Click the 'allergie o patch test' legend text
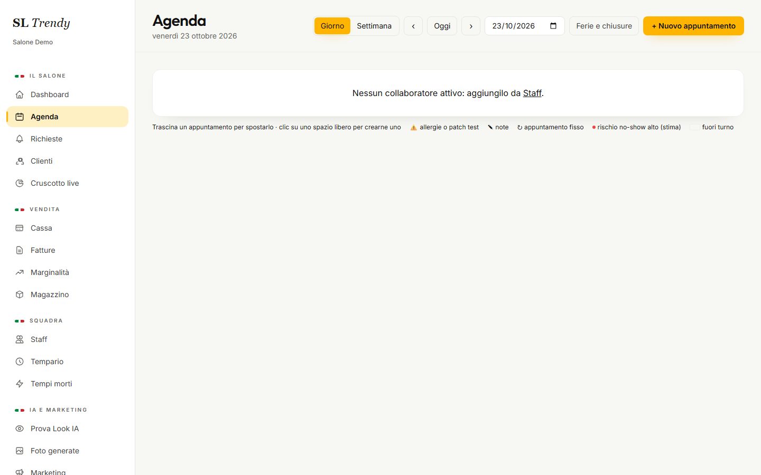The width and height of the screenshot is (761, 475). click(449, 127)
